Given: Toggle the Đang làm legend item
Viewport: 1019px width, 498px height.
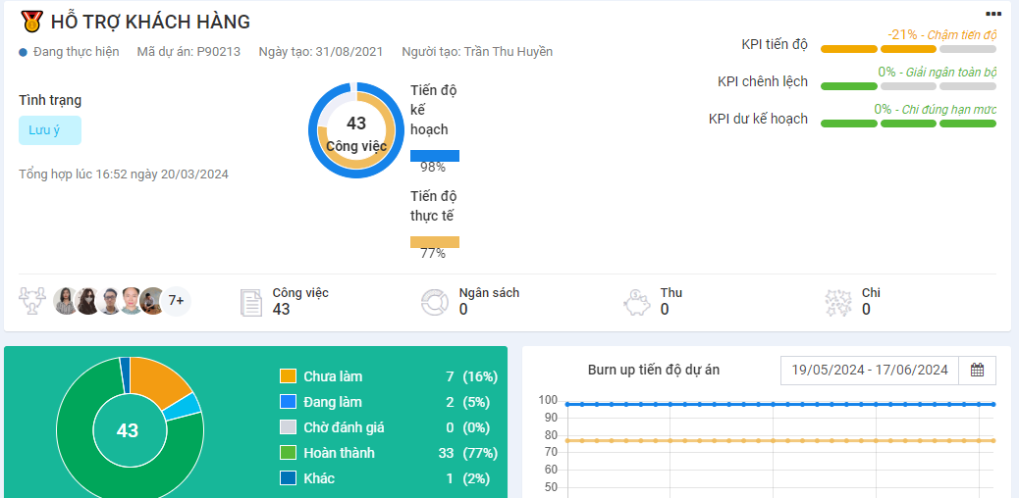Looking at the screenshot, I should (332, 402).
